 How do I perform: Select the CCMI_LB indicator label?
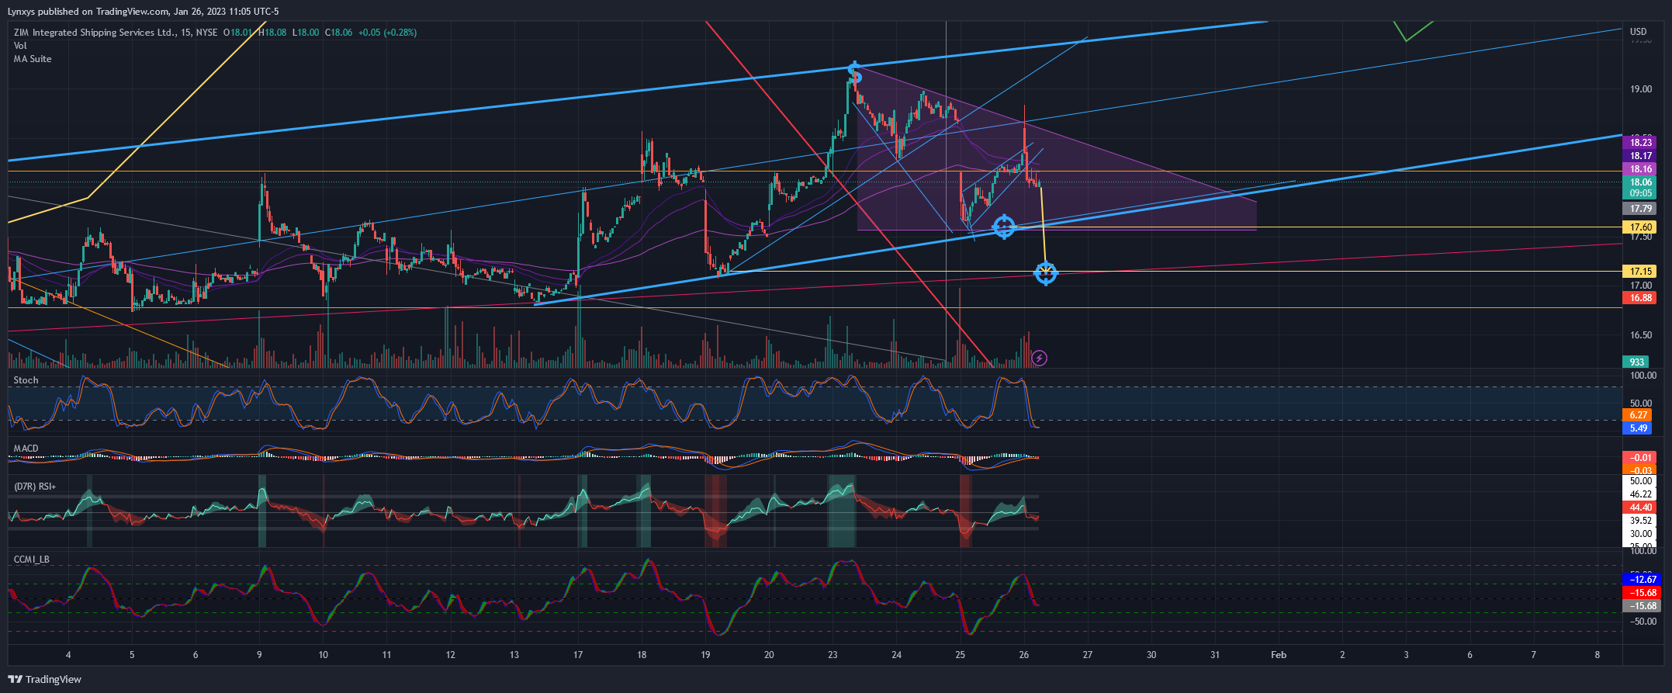click(x=31, y=560)
